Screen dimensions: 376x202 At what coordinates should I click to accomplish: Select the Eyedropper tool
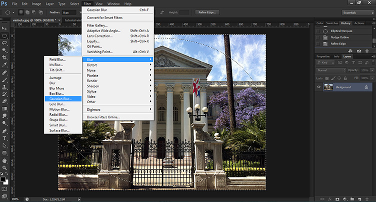4,65
